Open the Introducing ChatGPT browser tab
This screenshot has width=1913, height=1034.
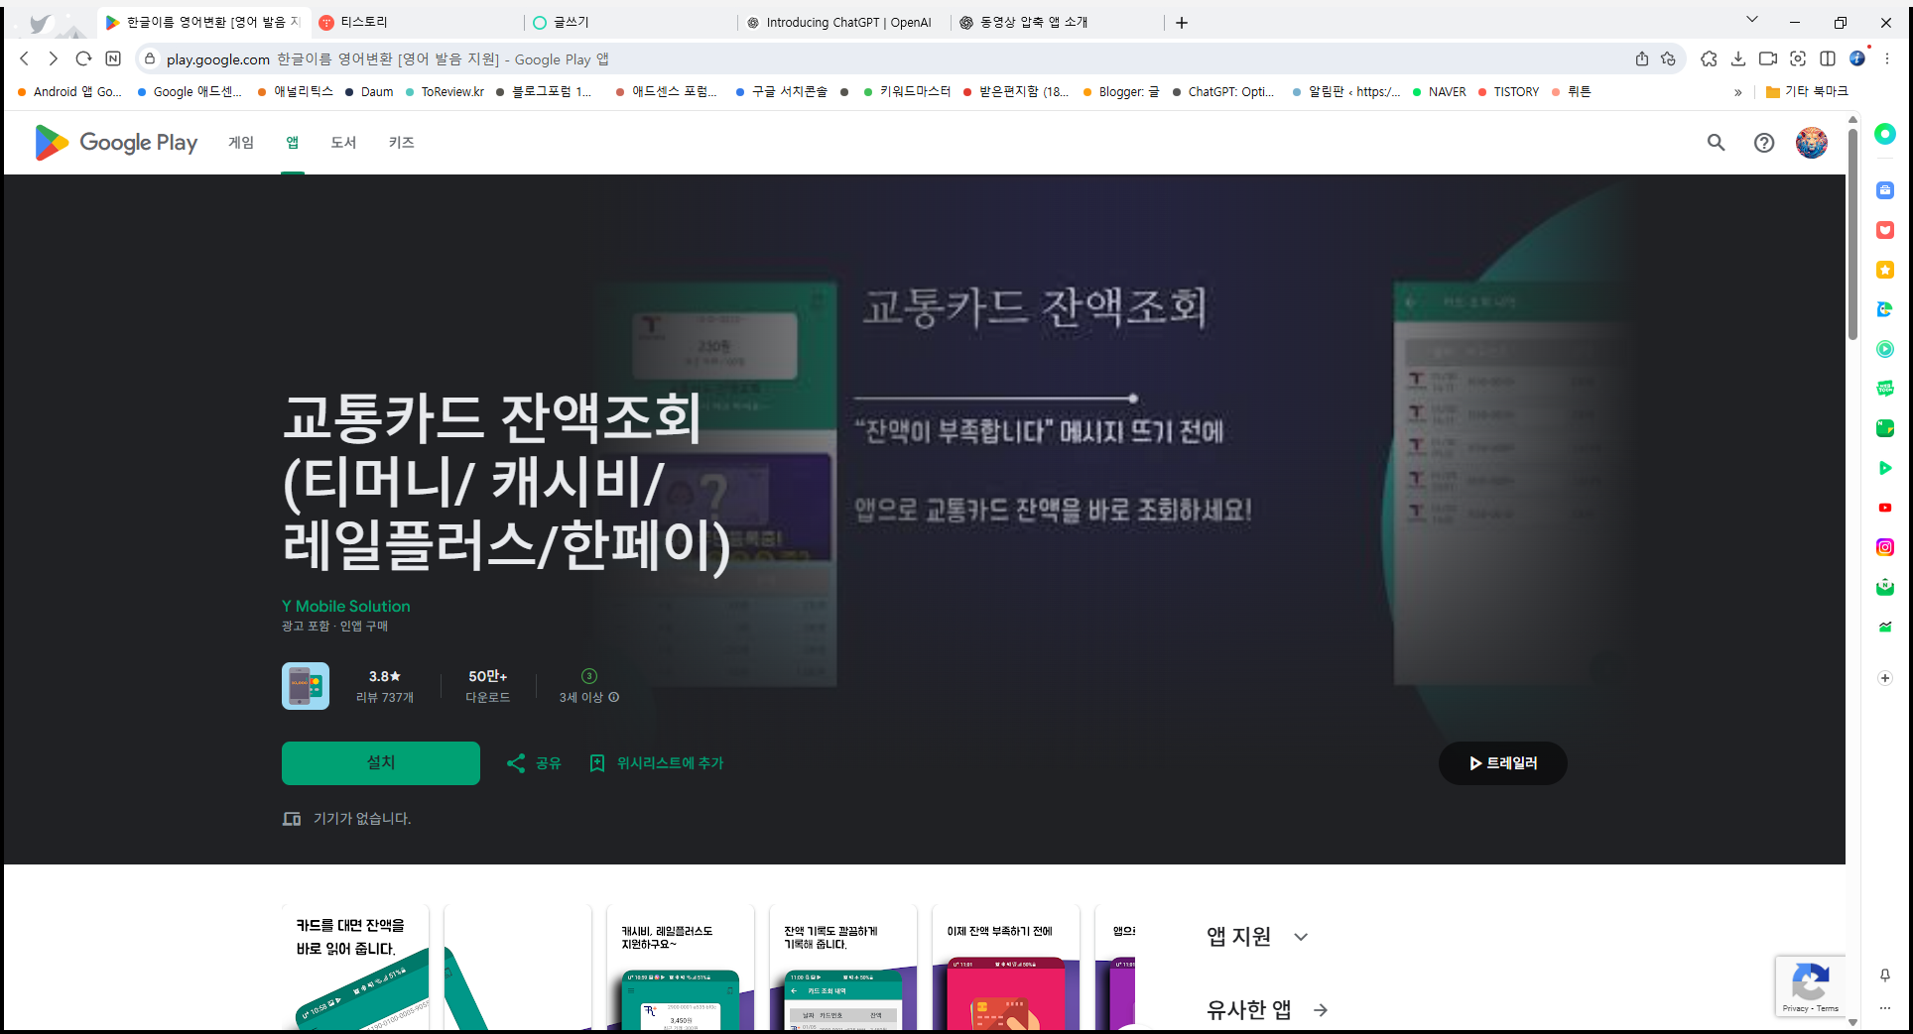click(848, 22)
